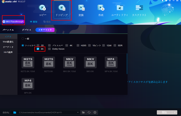181x116 pixels.
Task: Click the refresh output path icon
Action: 89,112
